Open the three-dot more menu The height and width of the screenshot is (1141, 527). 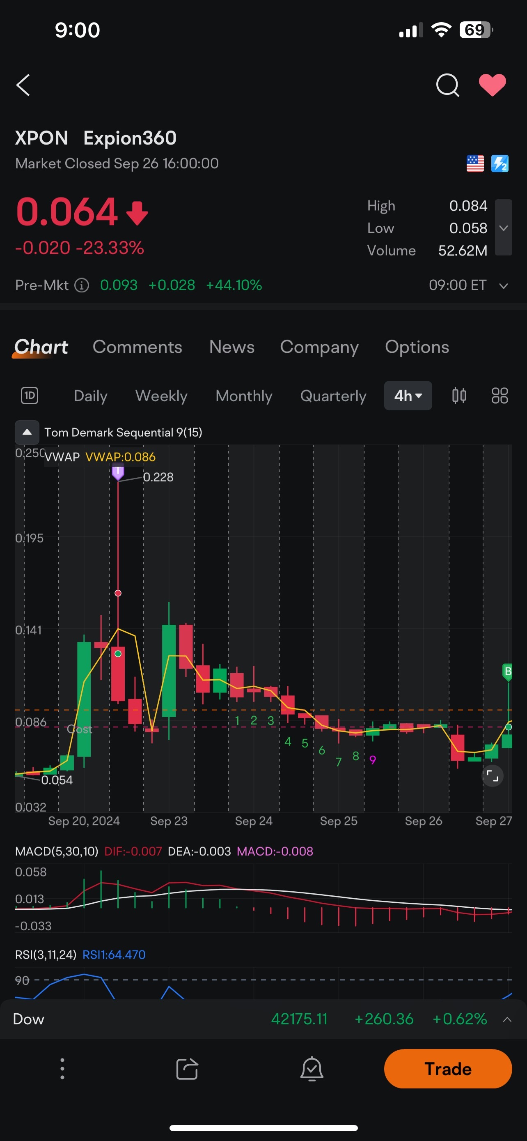[x=62, y=1069]
